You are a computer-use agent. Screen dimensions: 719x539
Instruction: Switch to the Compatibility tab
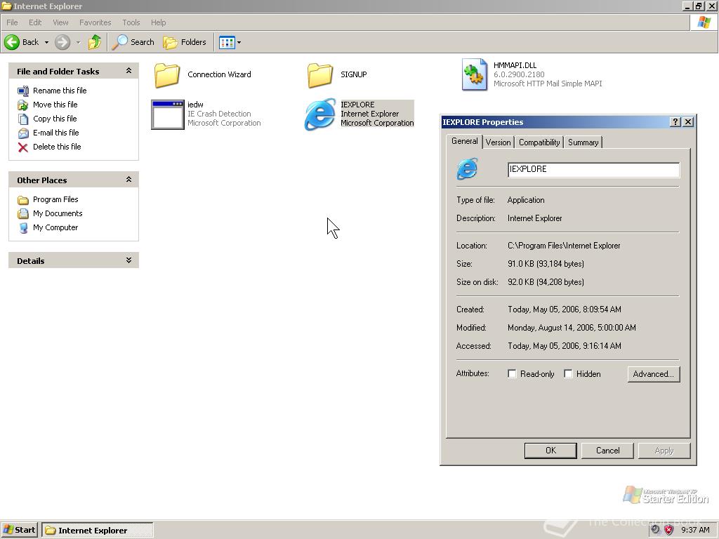pyautogui.click(x=539, y=142)
